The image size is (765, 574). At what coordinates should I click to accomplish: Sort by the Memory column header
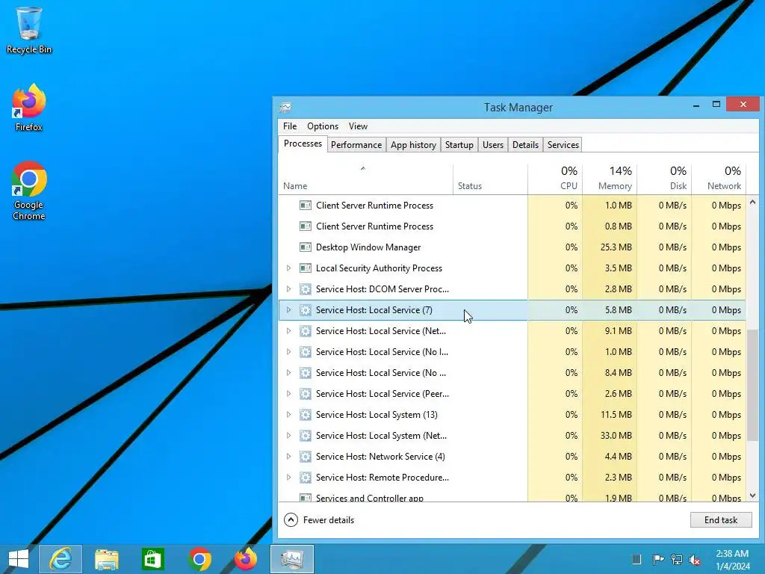pos(610,179)
